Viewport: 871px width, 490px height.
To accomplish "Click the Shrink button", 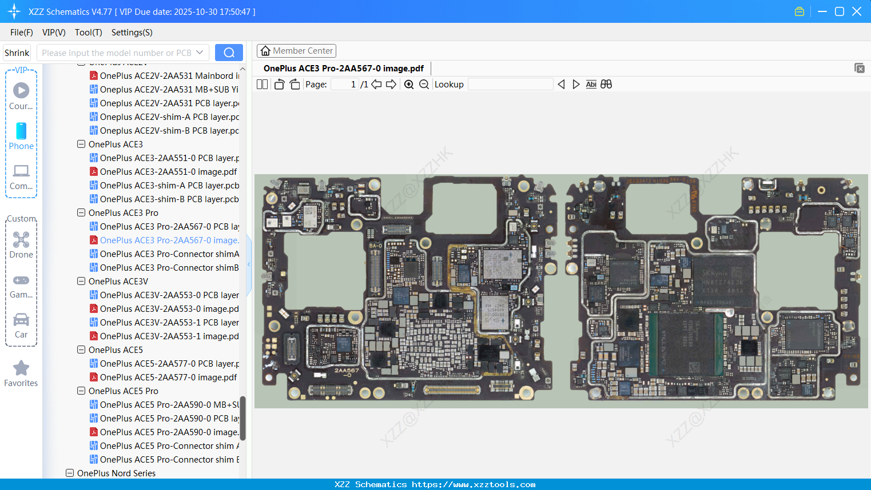I will [17, 53].
